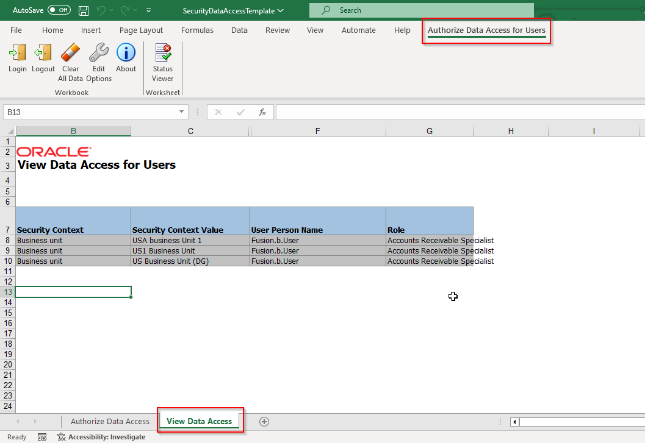Open the Review ribbon tab
Viewport: 645px width, 443px height.
[278, 30]
